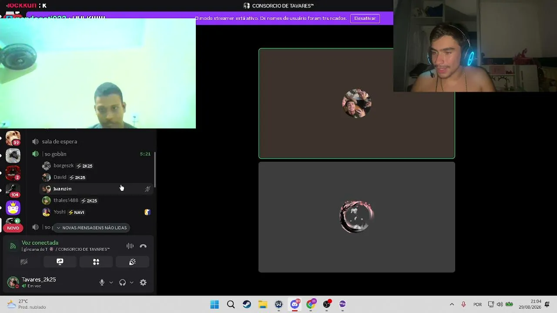Toggle headphone deafen
557x313 pixels.
(122, 283)
